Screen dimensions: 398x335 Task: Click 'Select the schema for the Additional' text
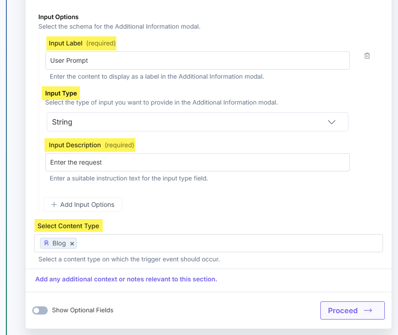coord(119,26)
